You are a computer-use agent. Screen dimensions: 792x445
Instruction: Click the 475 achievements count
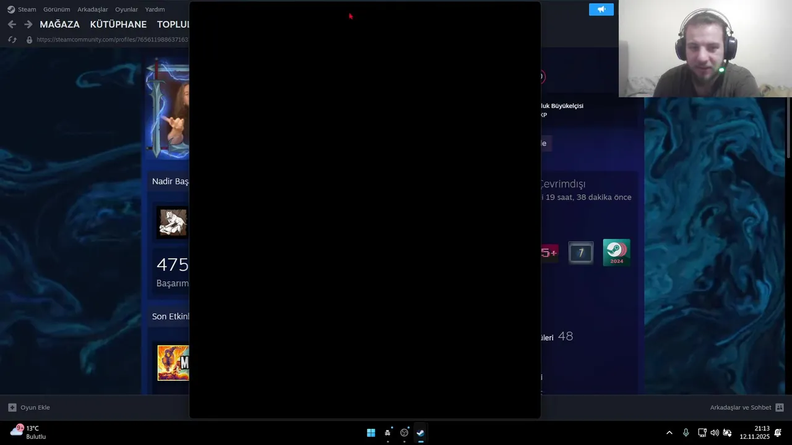pos(173,265)
